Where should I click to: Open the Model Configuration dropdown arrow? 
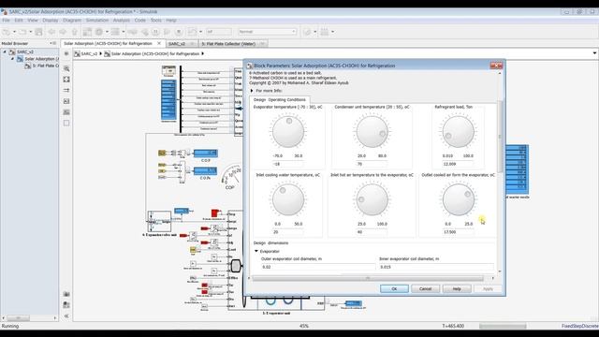[x=107, y=32]
